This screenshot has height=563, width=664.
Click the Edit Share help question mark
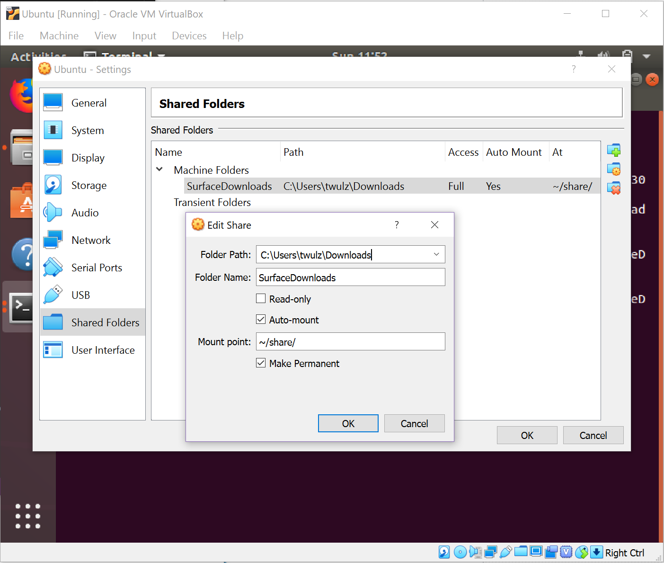[x=397, y=224]
